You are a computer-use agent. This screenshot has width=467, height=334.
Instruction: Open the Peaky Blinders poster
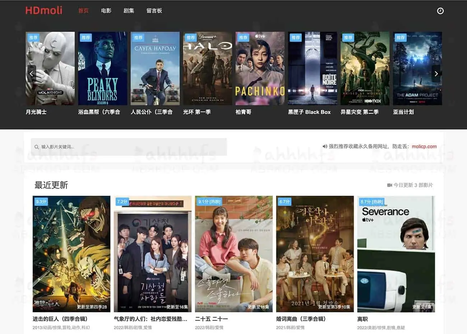pyautogui.click(x=103, y=69)
